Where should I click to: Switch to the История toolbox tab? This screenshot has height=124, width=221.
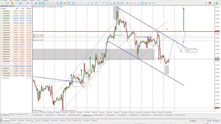pos(21,121)
